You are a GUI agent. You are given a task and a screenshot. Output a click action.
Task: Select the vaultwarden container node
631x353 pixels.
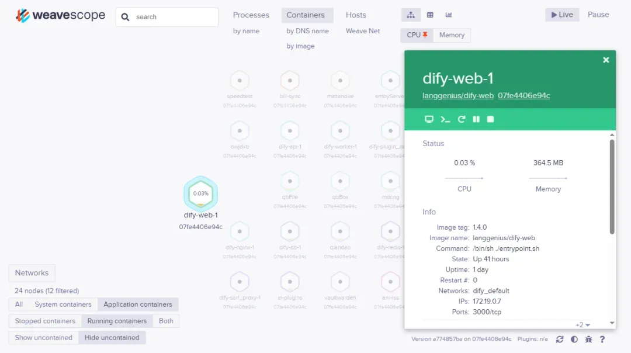click(x=340, y=282)
